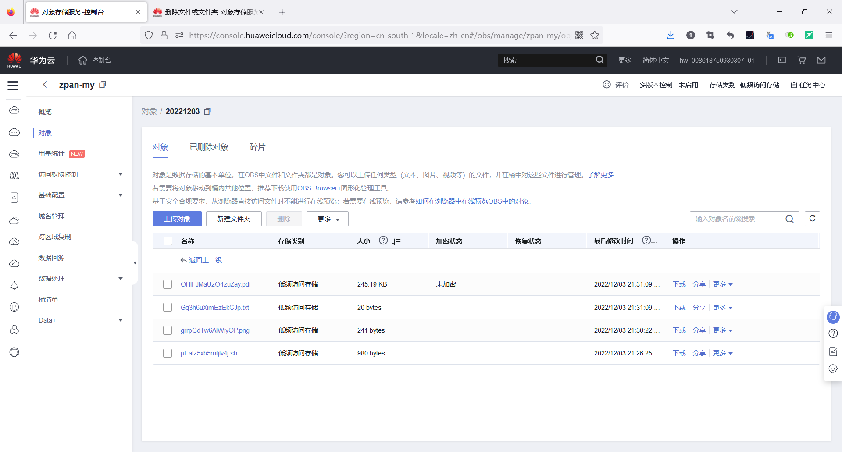Share grrpCdTw6AlWiyOP.png via 分享 link
842x452 pixels.
699,330
